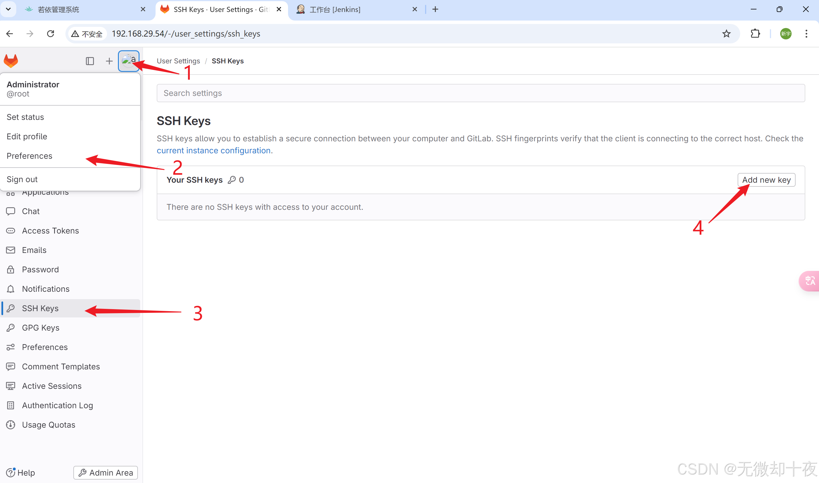Open Notifications settings
The height and width of the screenshot is (483, 819).
46,289
